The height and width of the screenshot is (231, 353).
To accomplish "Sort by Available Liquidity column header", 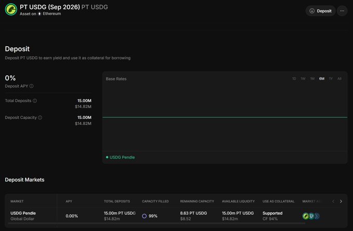I will coord(238,201).
